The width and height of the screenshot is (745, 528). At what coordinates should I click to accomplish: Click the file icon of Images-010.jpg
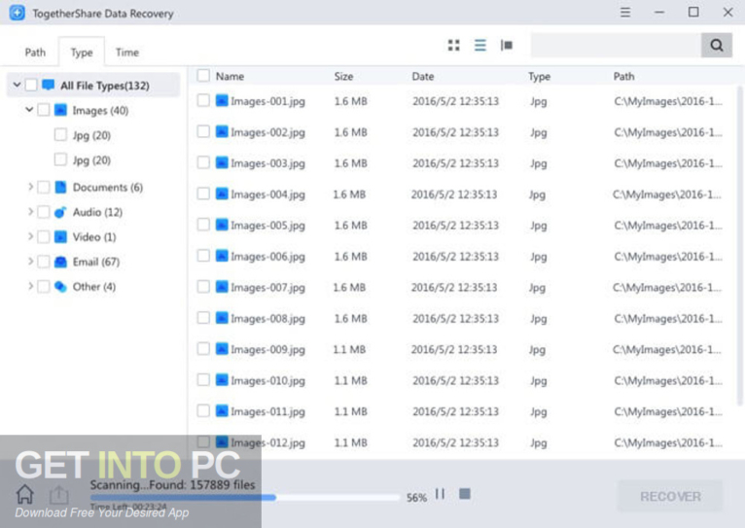click(x=222, y=379)
